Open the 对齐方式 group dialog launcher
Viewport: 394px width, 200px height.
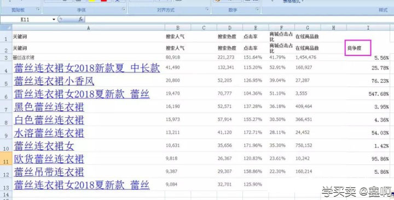click(x=207, y=9)
